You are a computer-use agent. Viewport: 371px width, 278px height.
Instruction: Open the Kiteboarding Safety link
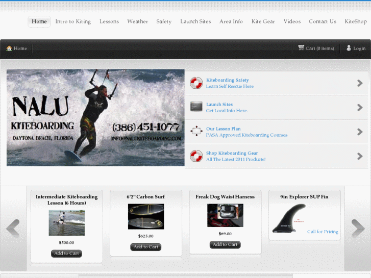(228, 80)
